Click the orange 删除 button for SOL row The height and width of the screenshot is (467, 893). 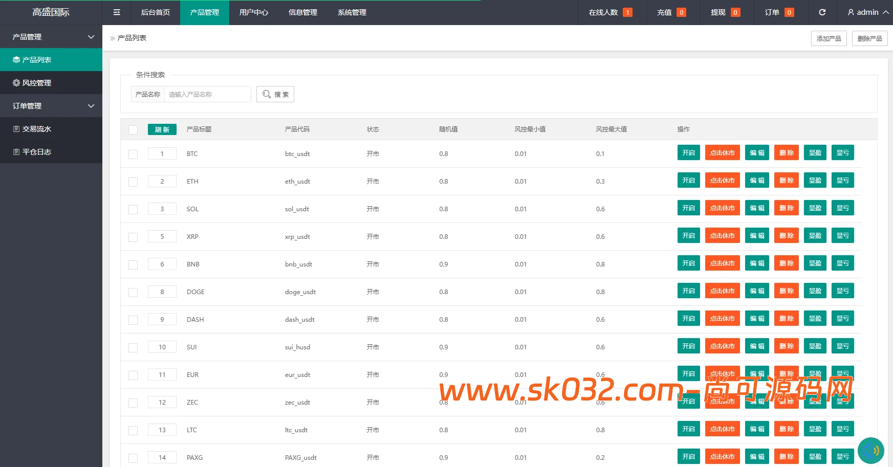pos(786,208)
